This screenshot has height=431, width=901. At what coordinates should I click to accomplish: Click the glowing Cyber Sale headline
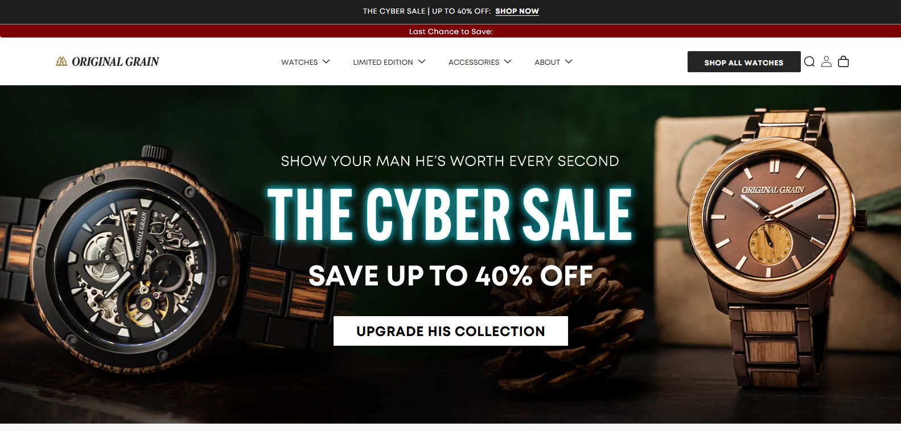pos(450,214)
